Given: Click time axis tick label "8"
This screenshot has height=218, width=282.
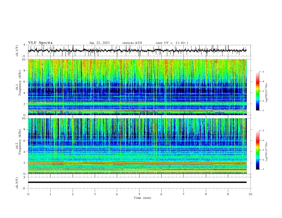Looking at the screenshot, I should (x=206, y=194).
